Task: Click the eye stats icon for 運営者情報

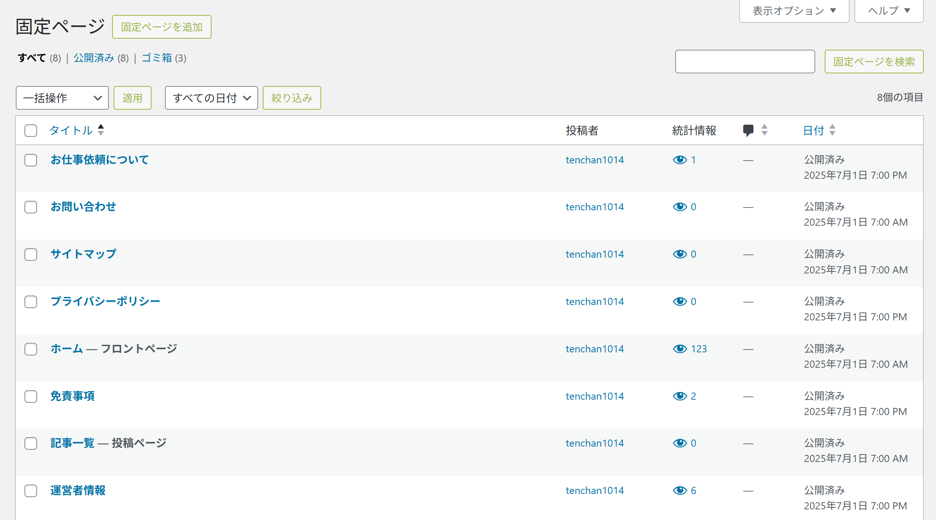Action: tap(680, 490)
